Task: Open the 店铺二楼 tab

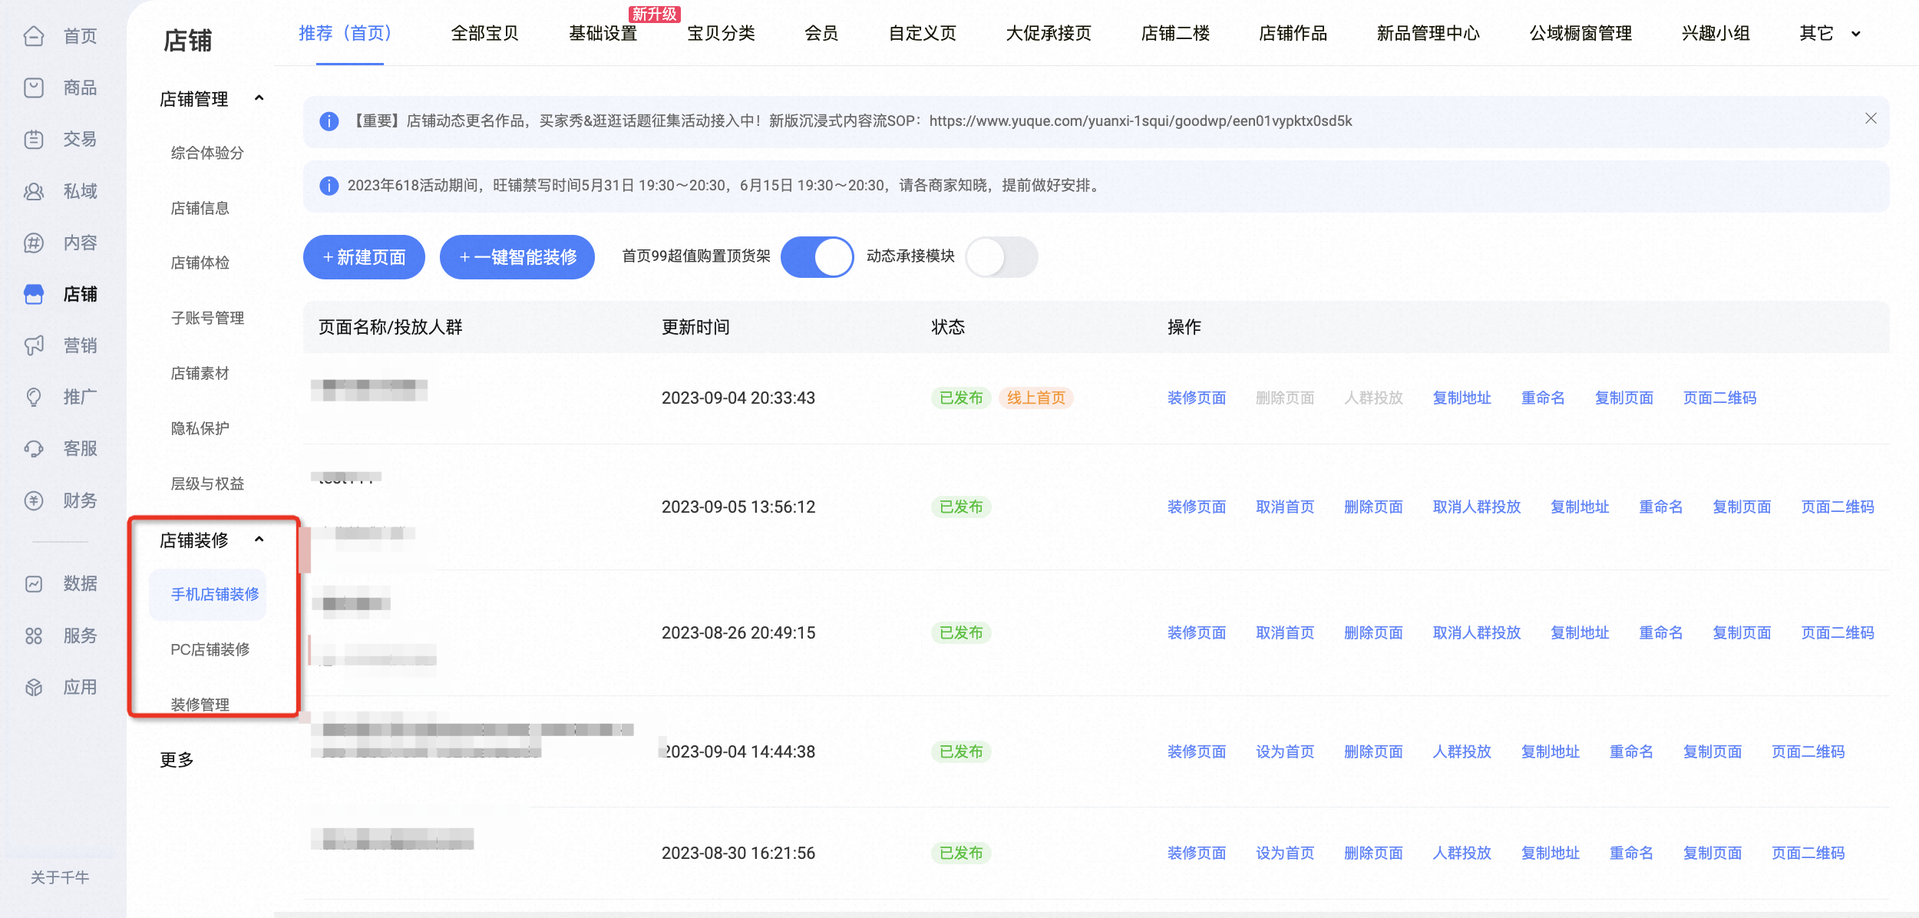Action: [x=1175, y=34]
